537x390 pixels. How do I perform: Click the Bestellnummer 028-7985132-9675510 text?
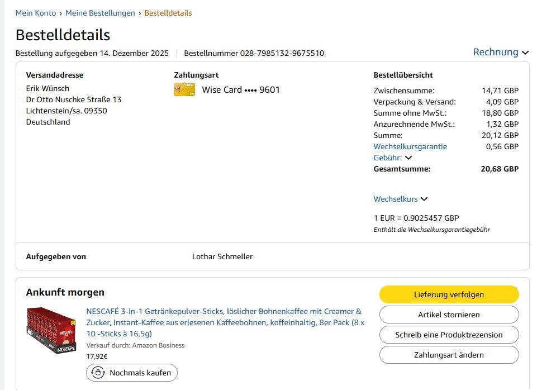pyautogui.click(x=254, y=54)
